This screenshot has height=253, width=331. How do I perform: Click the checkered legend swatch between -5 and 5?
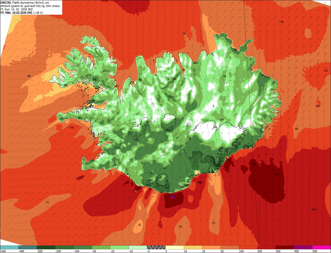[x=156, y=247]
